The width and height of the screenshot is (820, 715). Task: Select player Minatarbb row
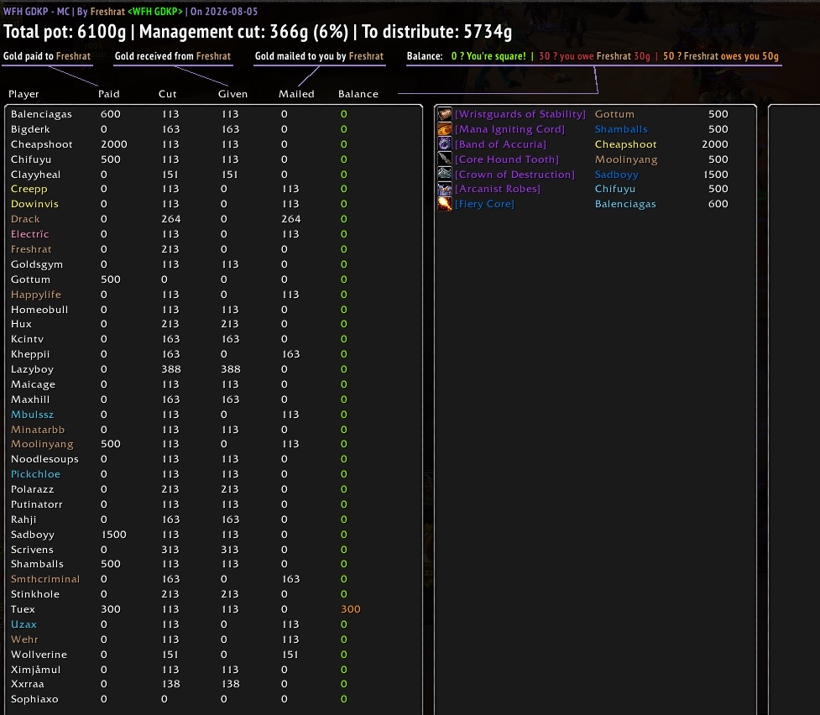point(213,430)
